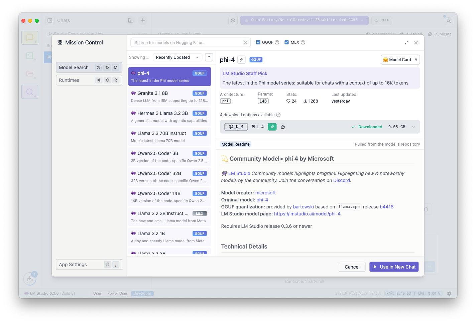Focus the Hugging Face model search field
The width and height of the screenshot is (476, 323).
(190, 42)
